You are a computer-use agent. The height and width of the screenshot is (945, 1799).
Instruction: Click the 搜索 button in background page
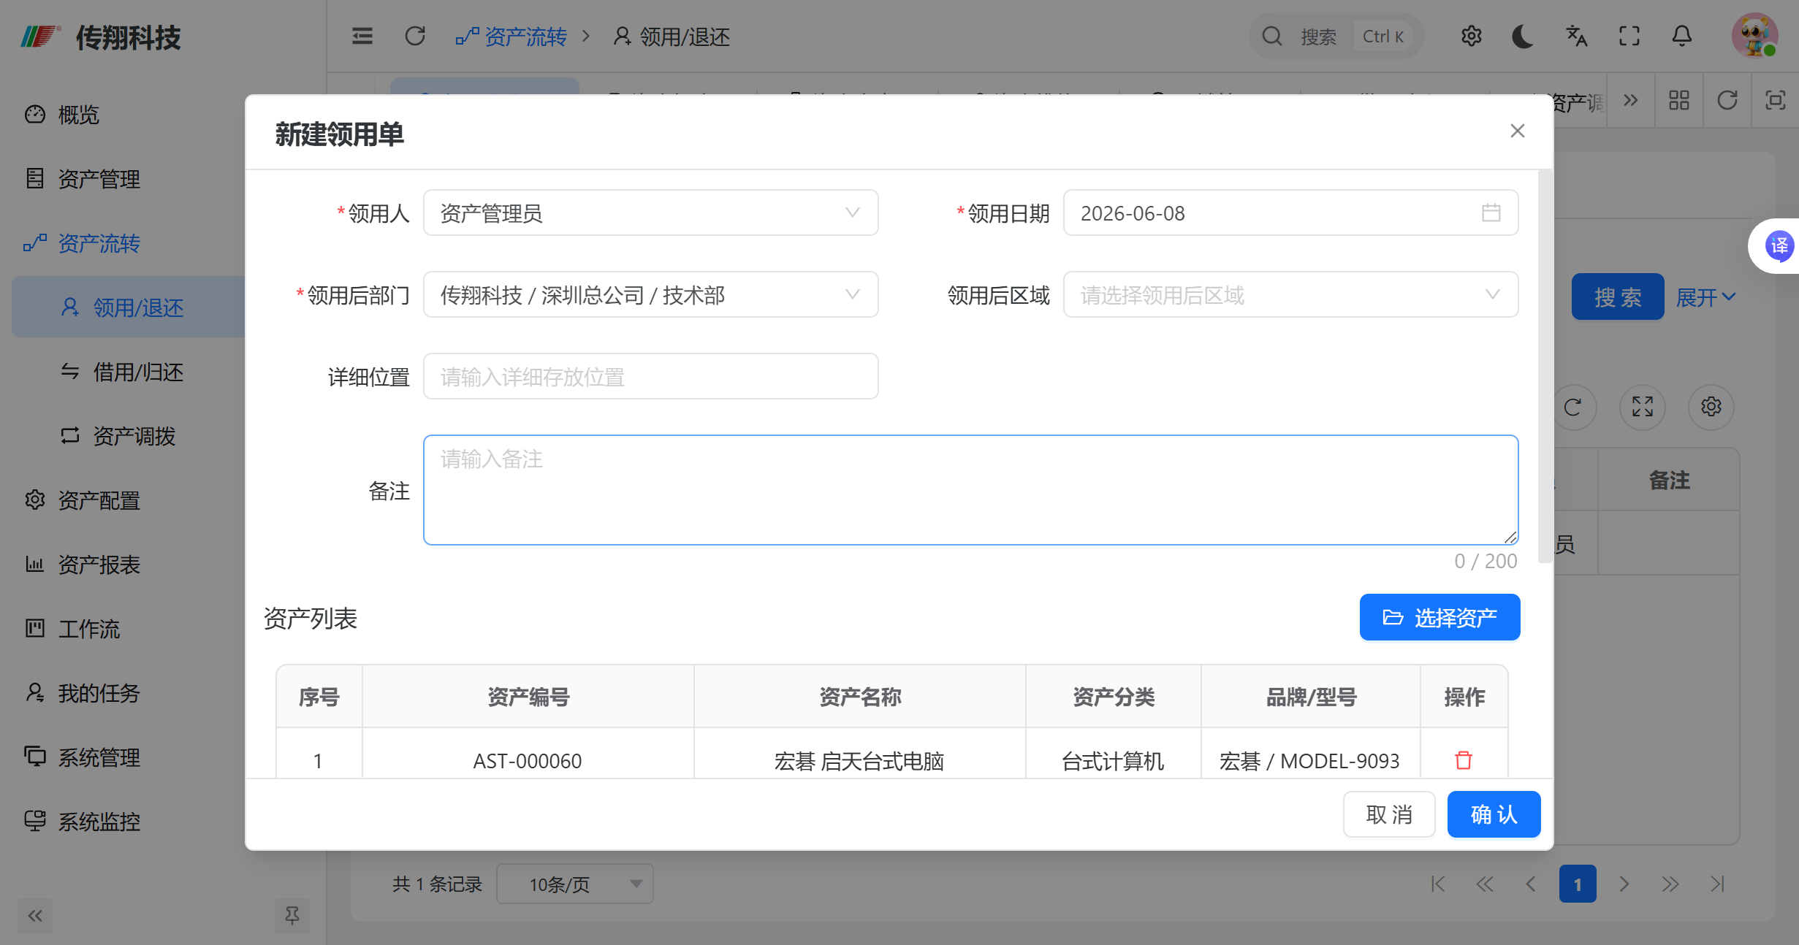point(1617,296)
